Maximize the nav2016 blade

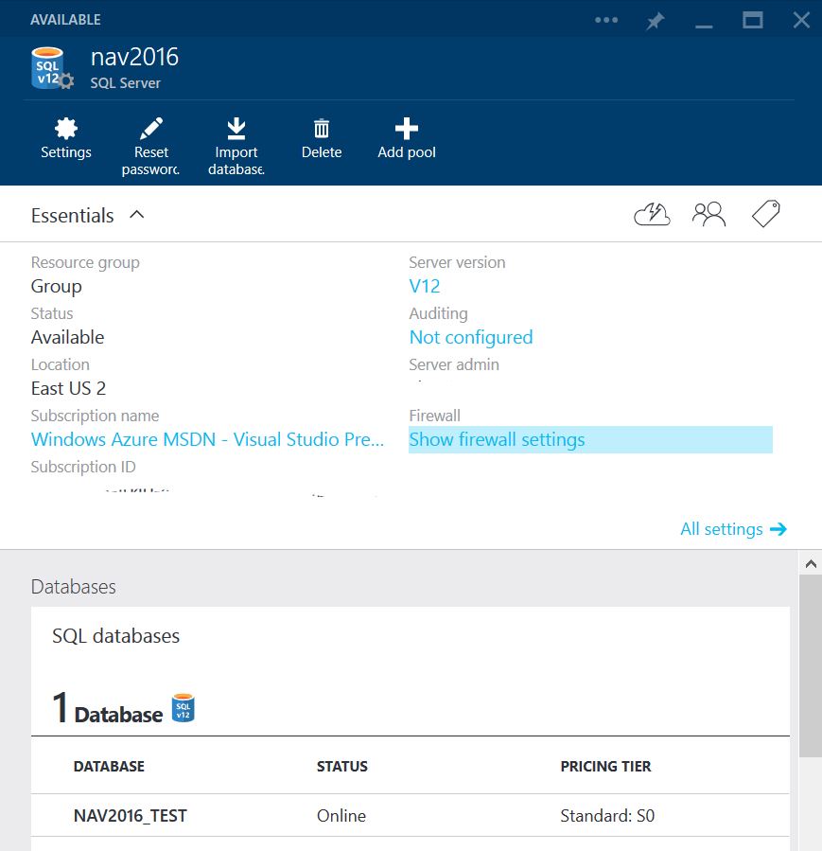pyautogui.click(x=753, y=21)
